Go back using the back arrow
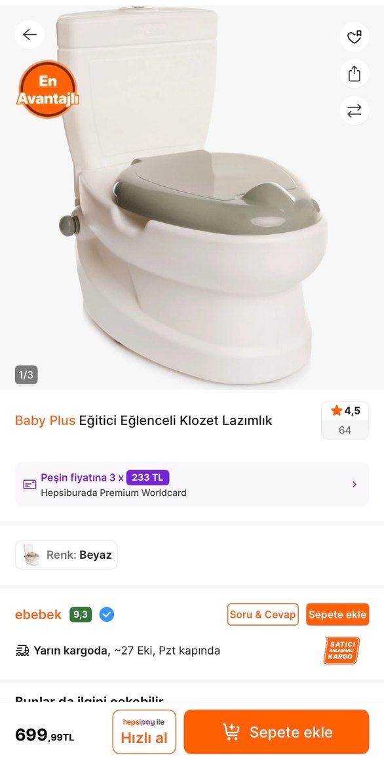The height and width of the screenshot is (768, 384). coord(29,34)
